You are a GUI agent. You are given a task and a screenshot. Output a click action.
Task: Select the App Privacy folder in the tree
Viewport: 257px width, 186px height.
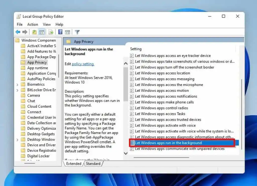point(36,62)
